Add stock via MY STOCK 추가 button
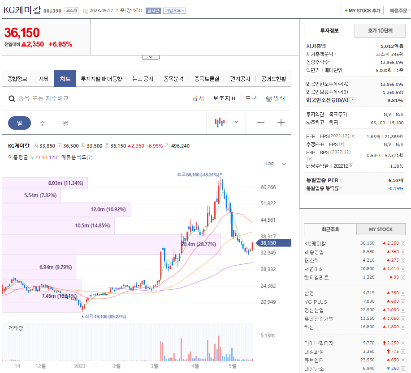Screen dimensions: 411x373 coord(362,11)
